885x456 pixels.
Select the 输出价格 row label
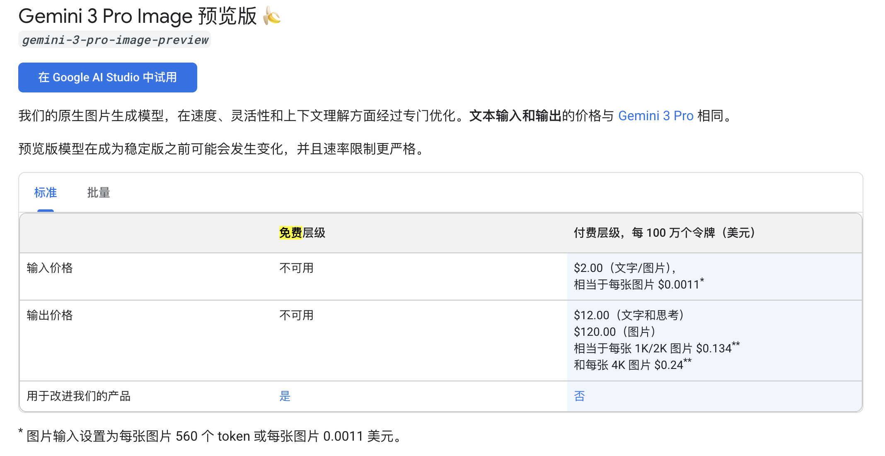(x=50, y=315)
